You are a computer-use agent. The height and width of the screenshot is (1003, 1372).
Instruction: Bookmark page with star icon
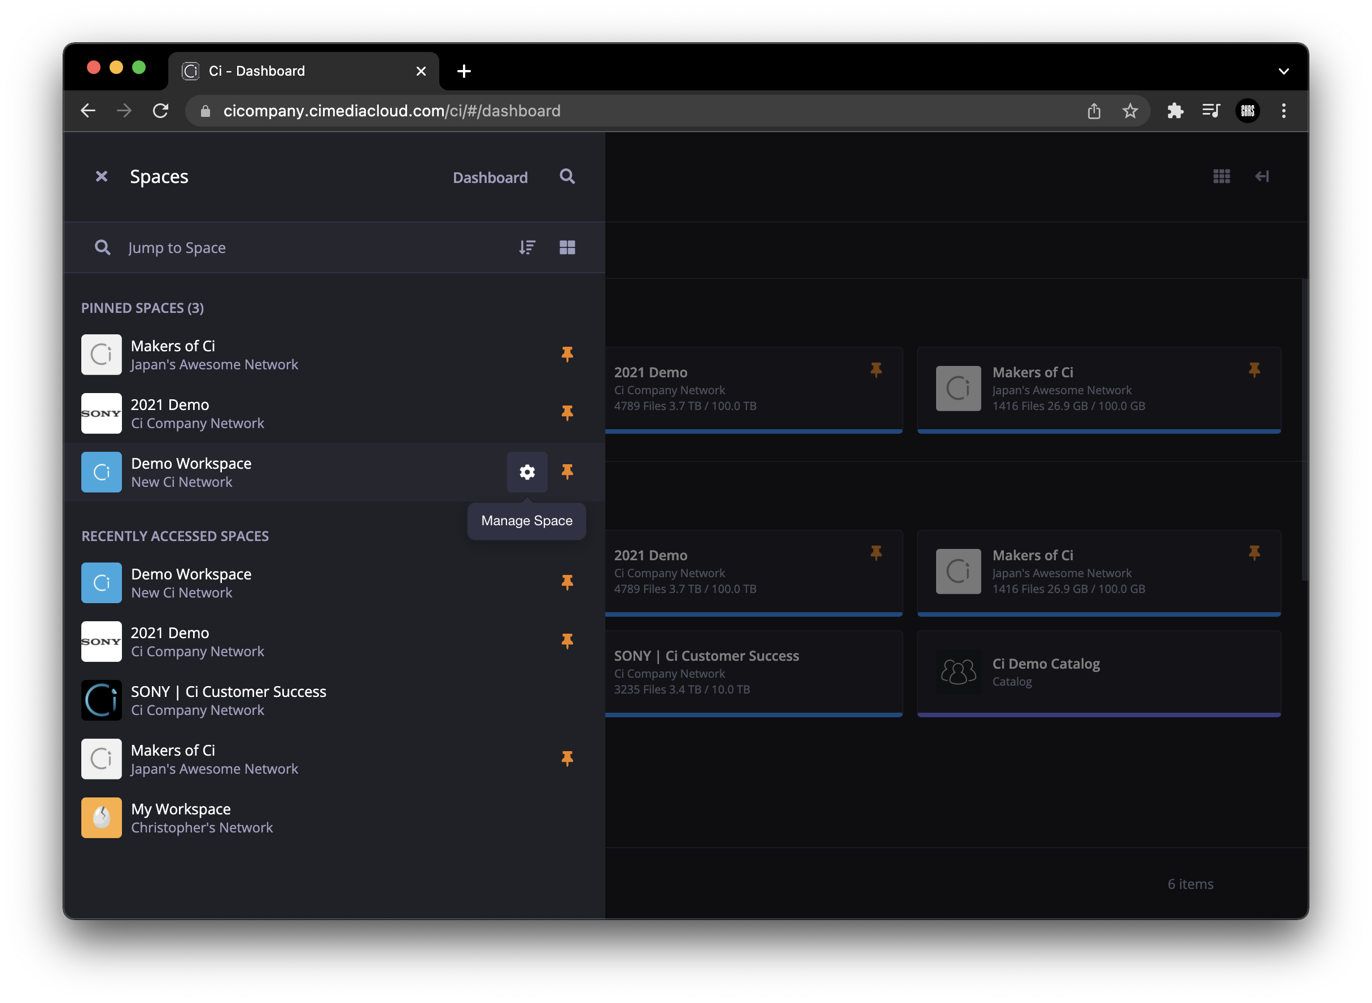[x=1130, y=111]
